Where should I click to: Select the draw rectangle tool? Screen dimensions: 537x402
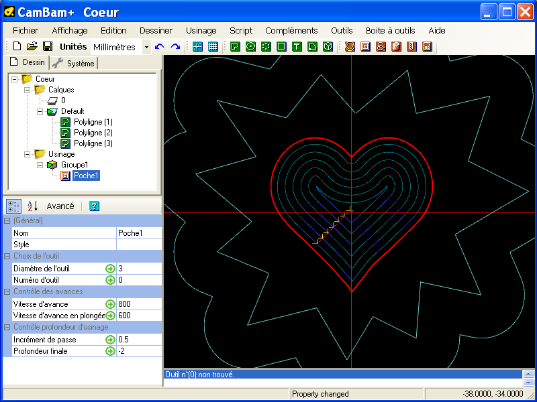[281, 46]
